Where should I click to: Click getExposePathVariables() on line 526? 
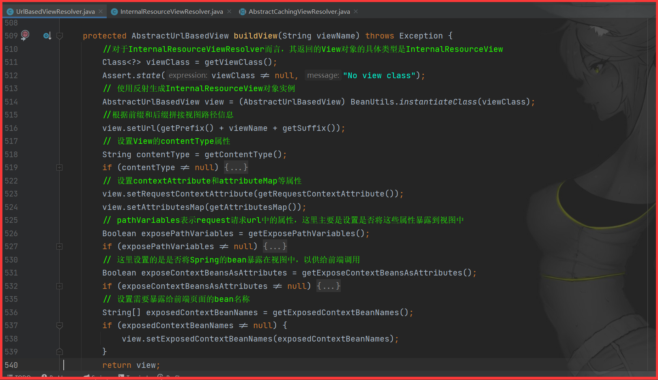tap(307, 233)
